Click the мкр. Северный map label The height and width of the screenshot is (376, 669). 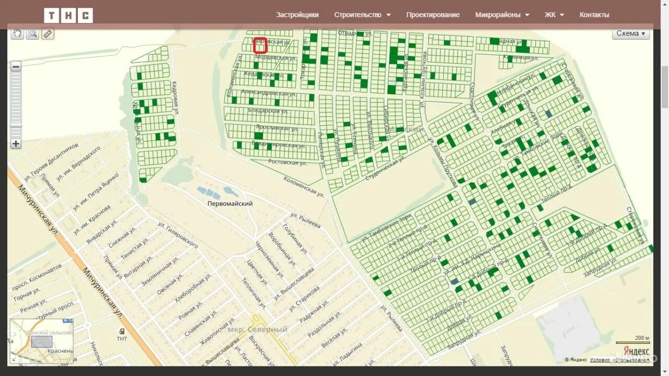258,330
